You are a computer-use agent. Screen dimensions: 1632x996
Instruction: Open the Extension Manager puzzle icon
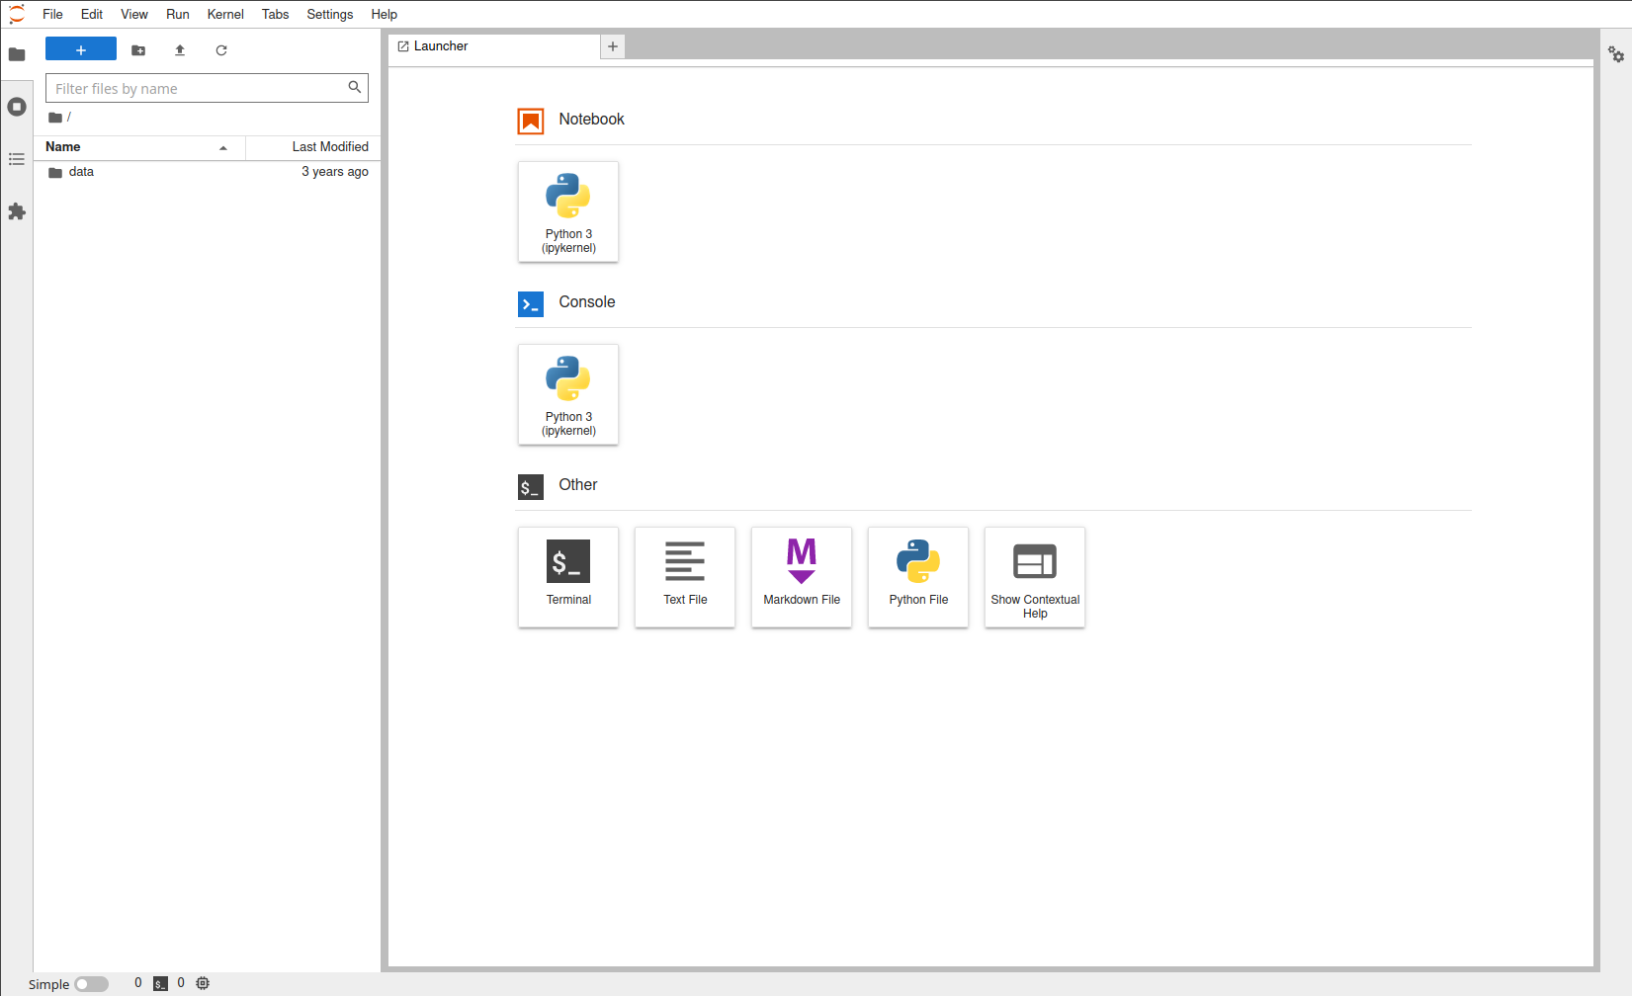(17, 211)
